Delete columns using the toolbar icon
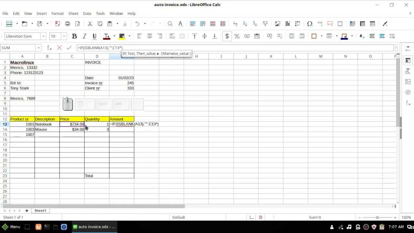 tap(223, 24)
